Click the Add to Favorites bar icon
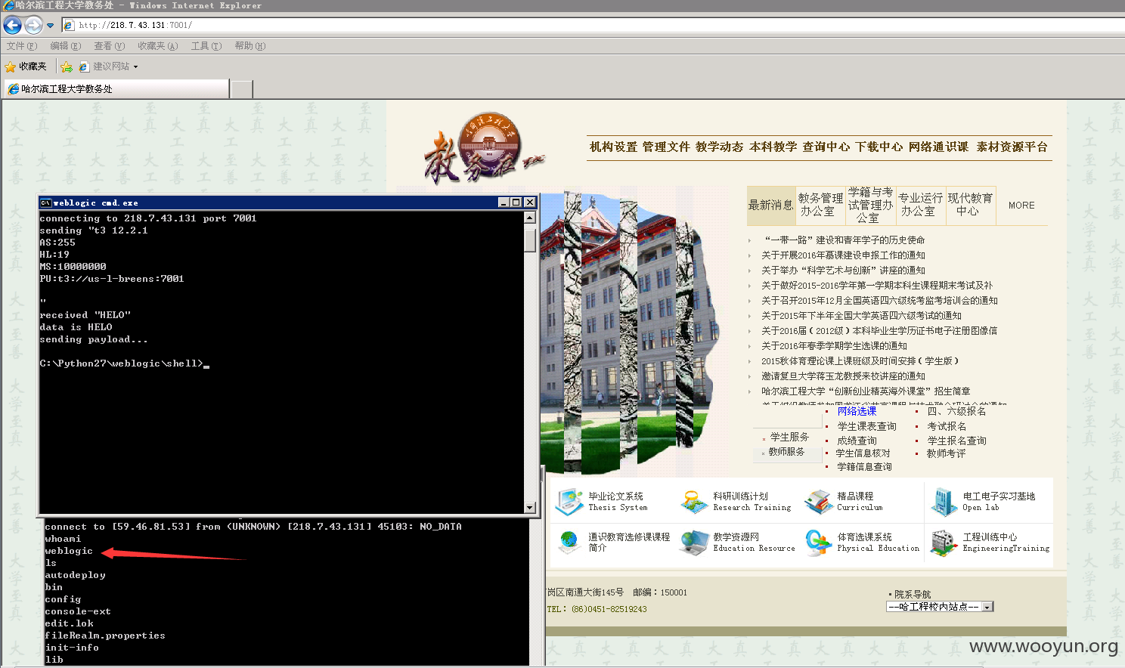This screenshot has width=1125, height=668. click(67, 66)
